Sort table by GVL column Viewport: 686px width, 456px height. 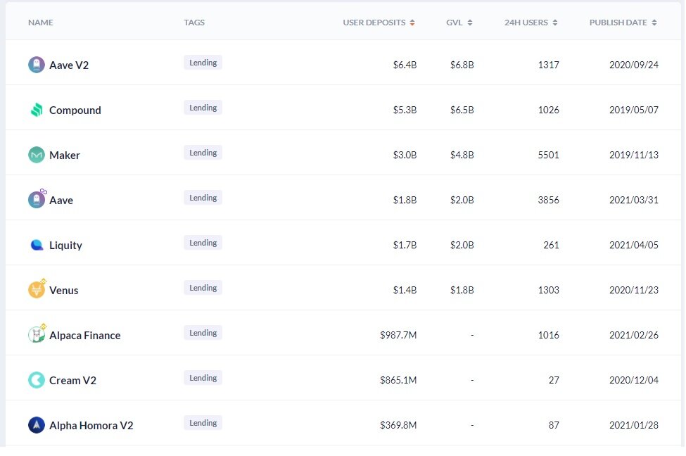click(459, 23)
